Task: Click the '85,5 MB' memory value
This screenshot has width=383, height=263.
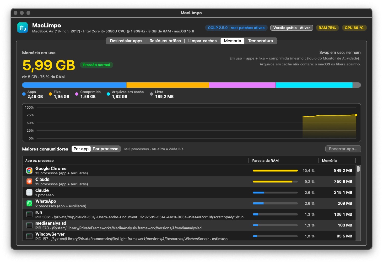Action: (x=344, y=236)
